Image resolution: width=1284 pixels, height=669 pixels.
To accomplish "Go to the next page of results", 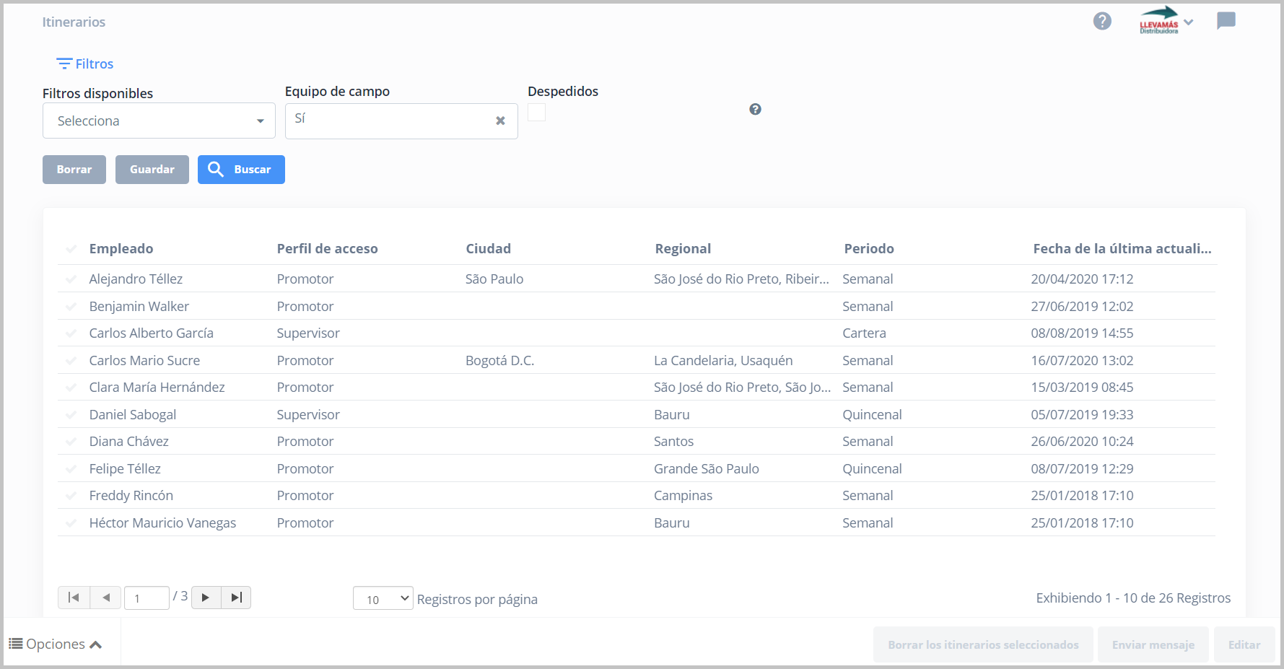I will [206, 598].
